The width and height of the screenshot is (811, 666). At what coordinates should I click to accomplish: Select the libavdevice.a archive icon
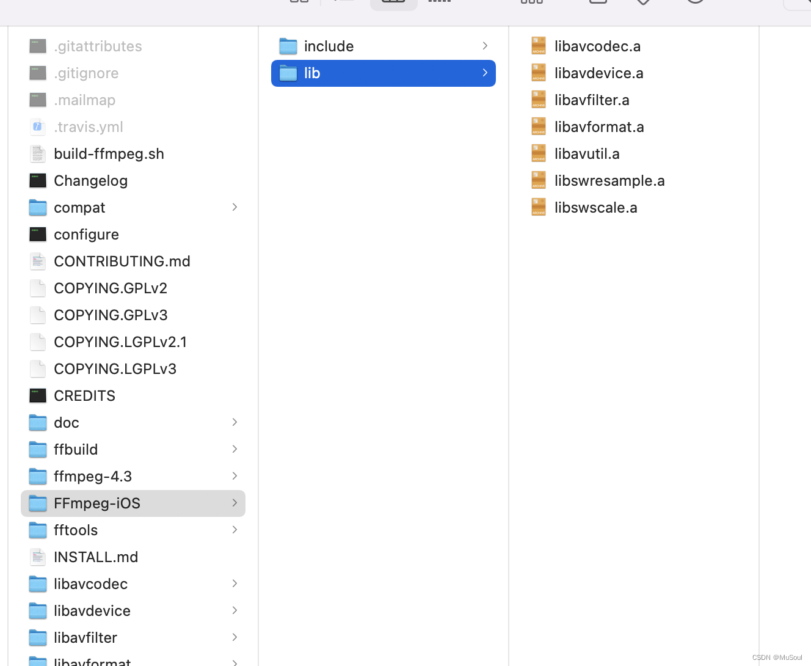539,73
